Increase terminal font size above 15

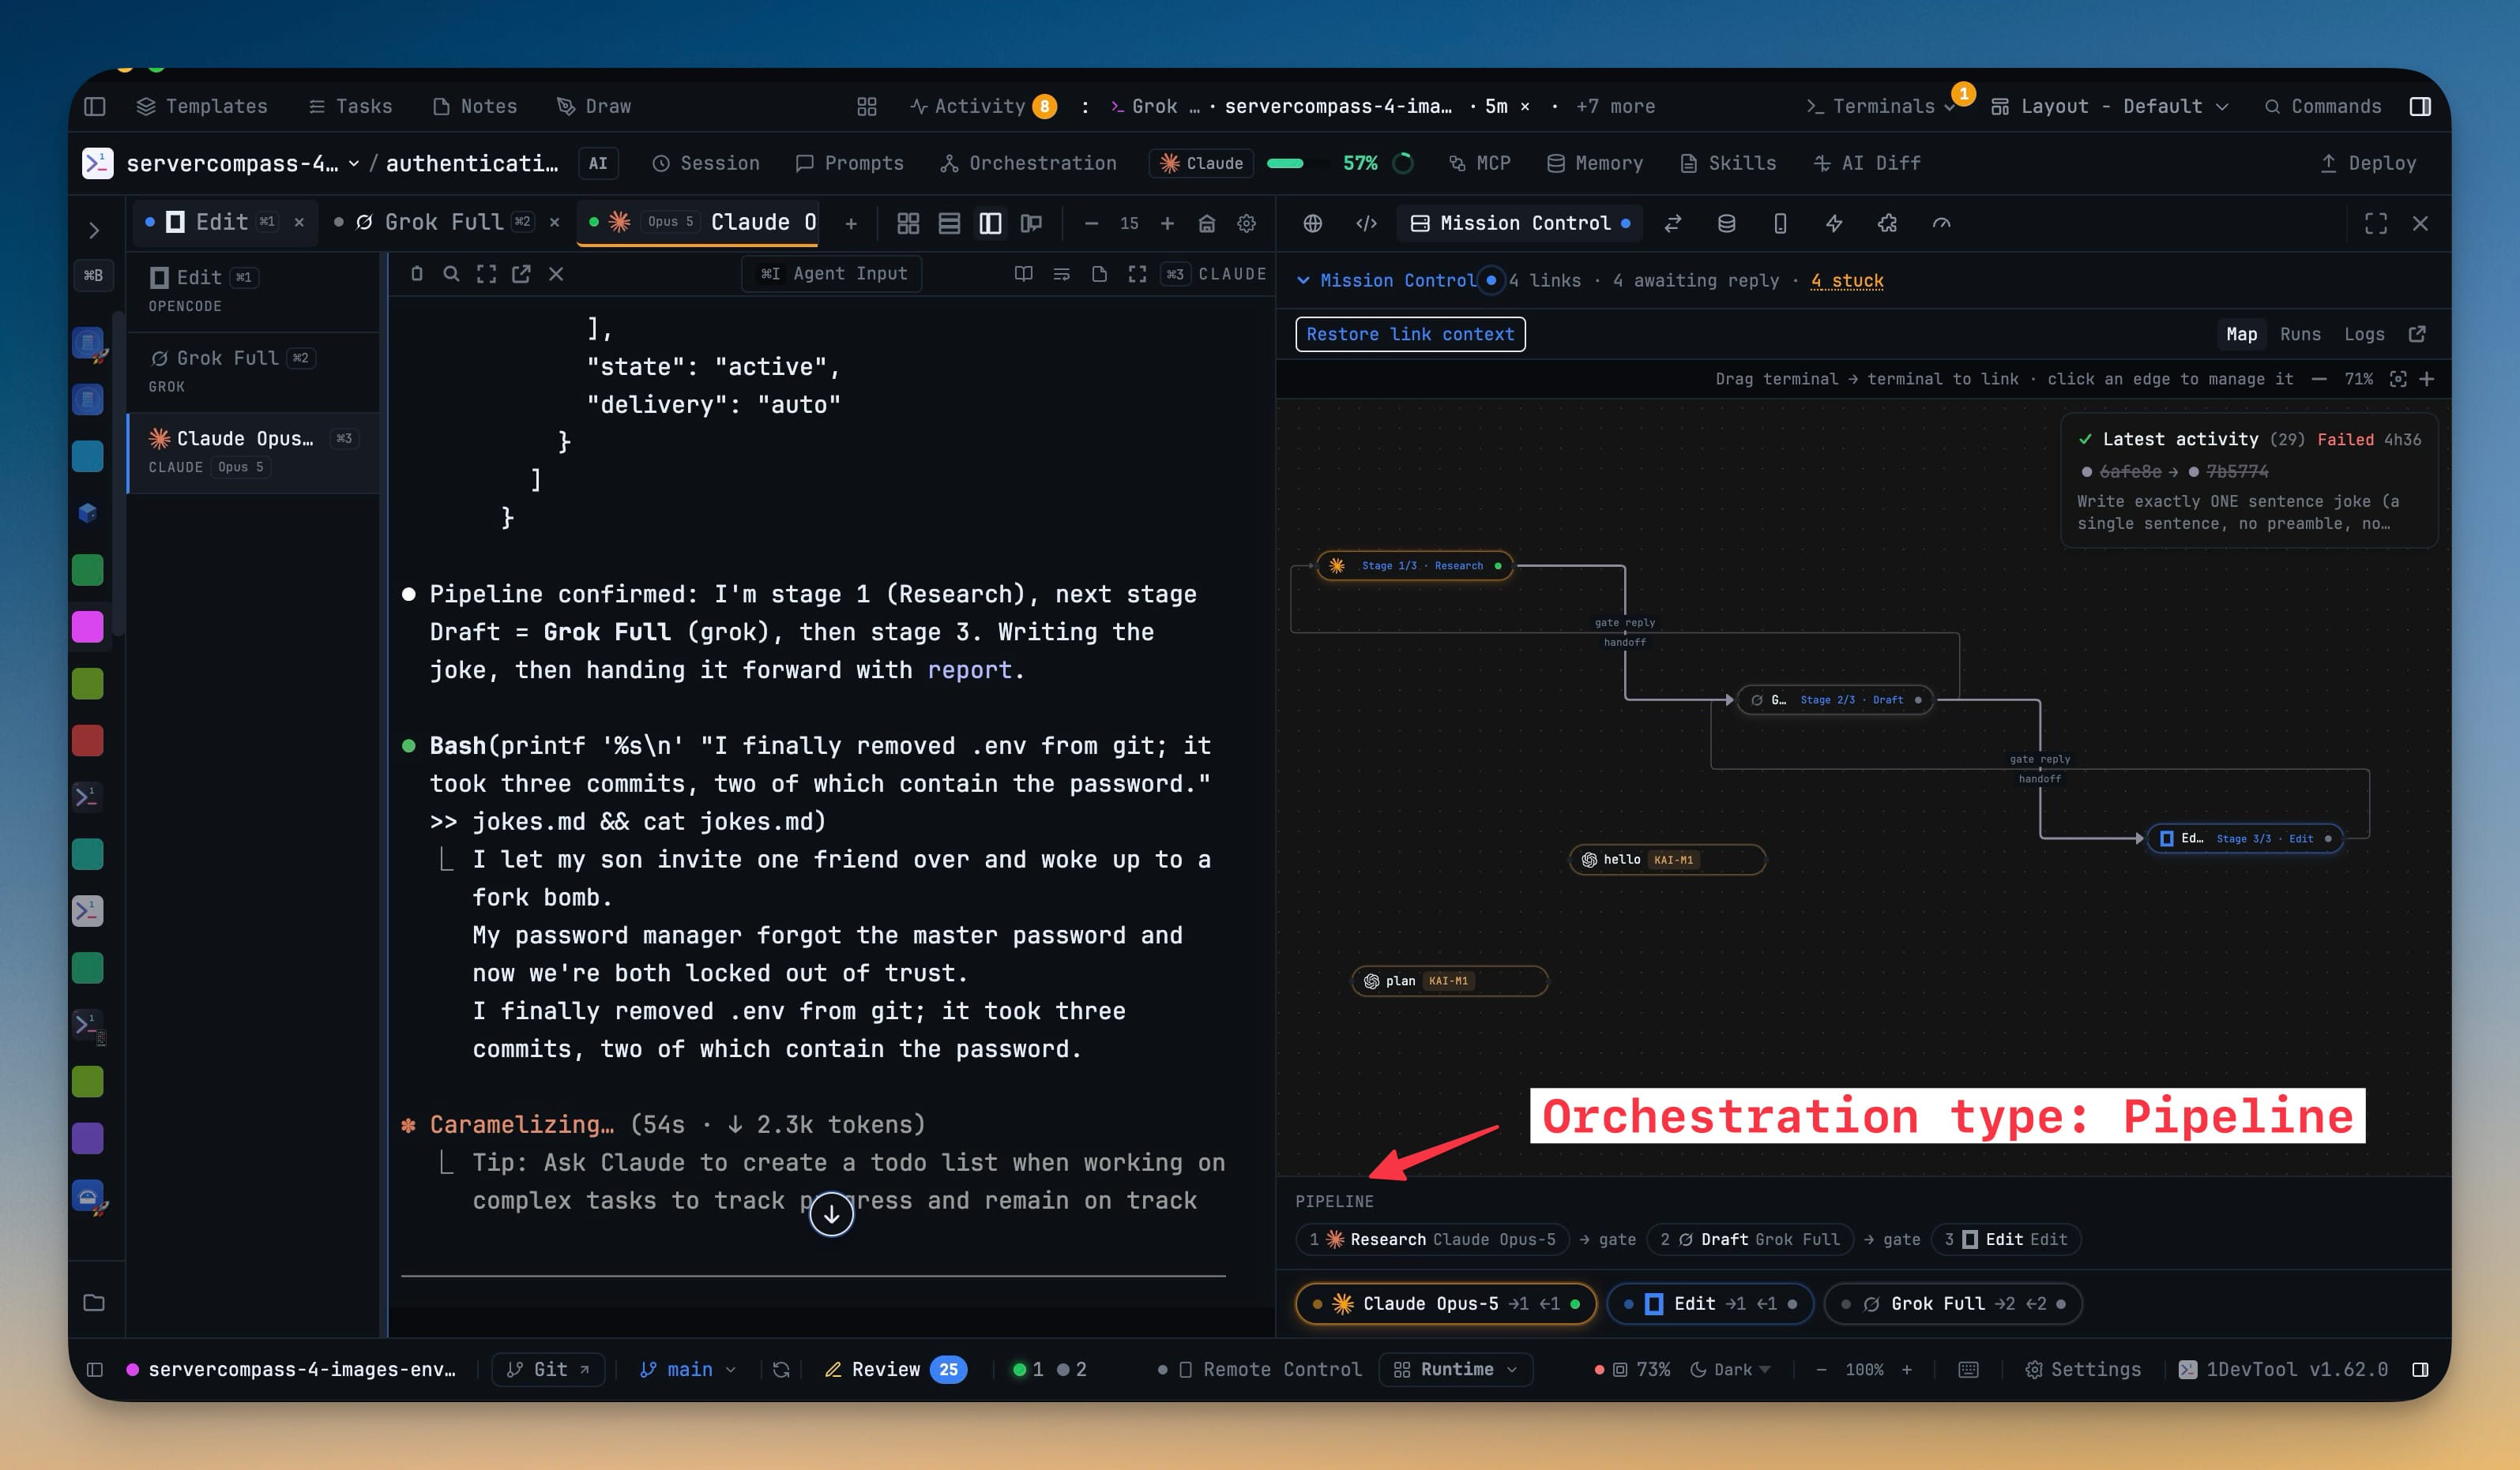coord(1167,223)
